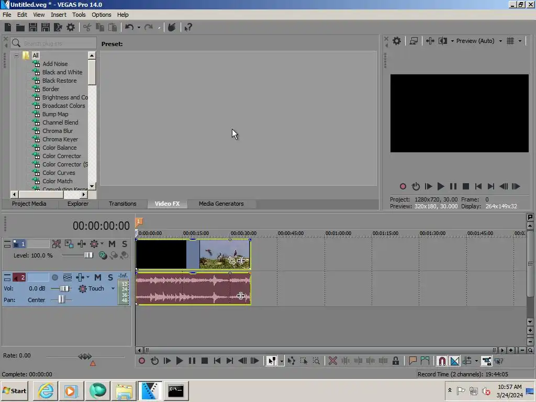The height and width of the screenshot is (402, 536).
Task: Switch to the Explorer tab
Action: coord(78,204)
